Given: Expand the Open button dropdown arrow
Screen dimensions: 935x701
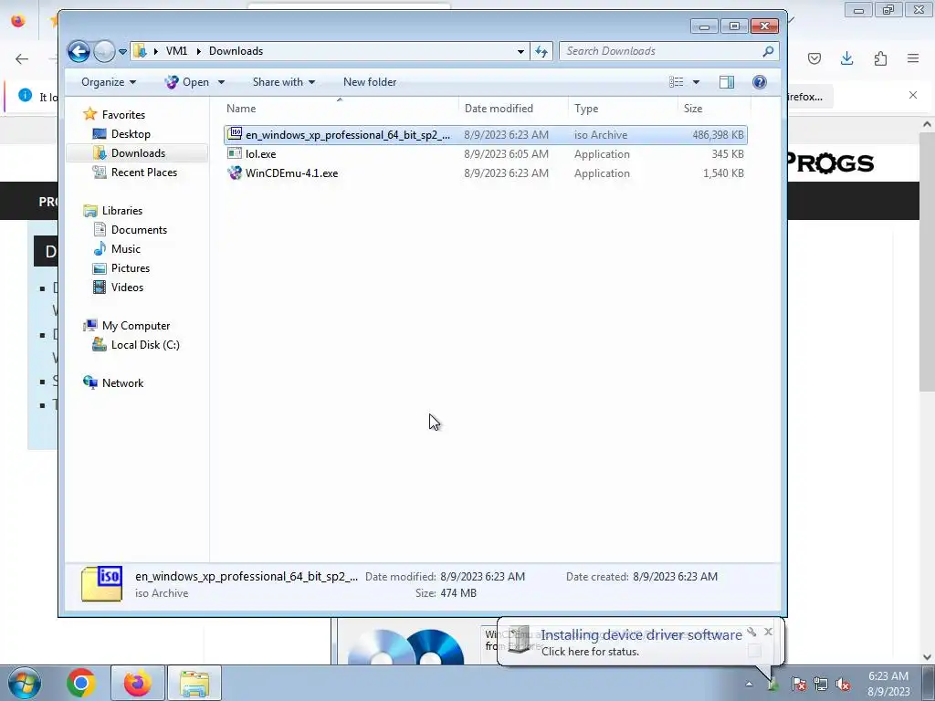Looking at the screenshot, I should [221, 82].
